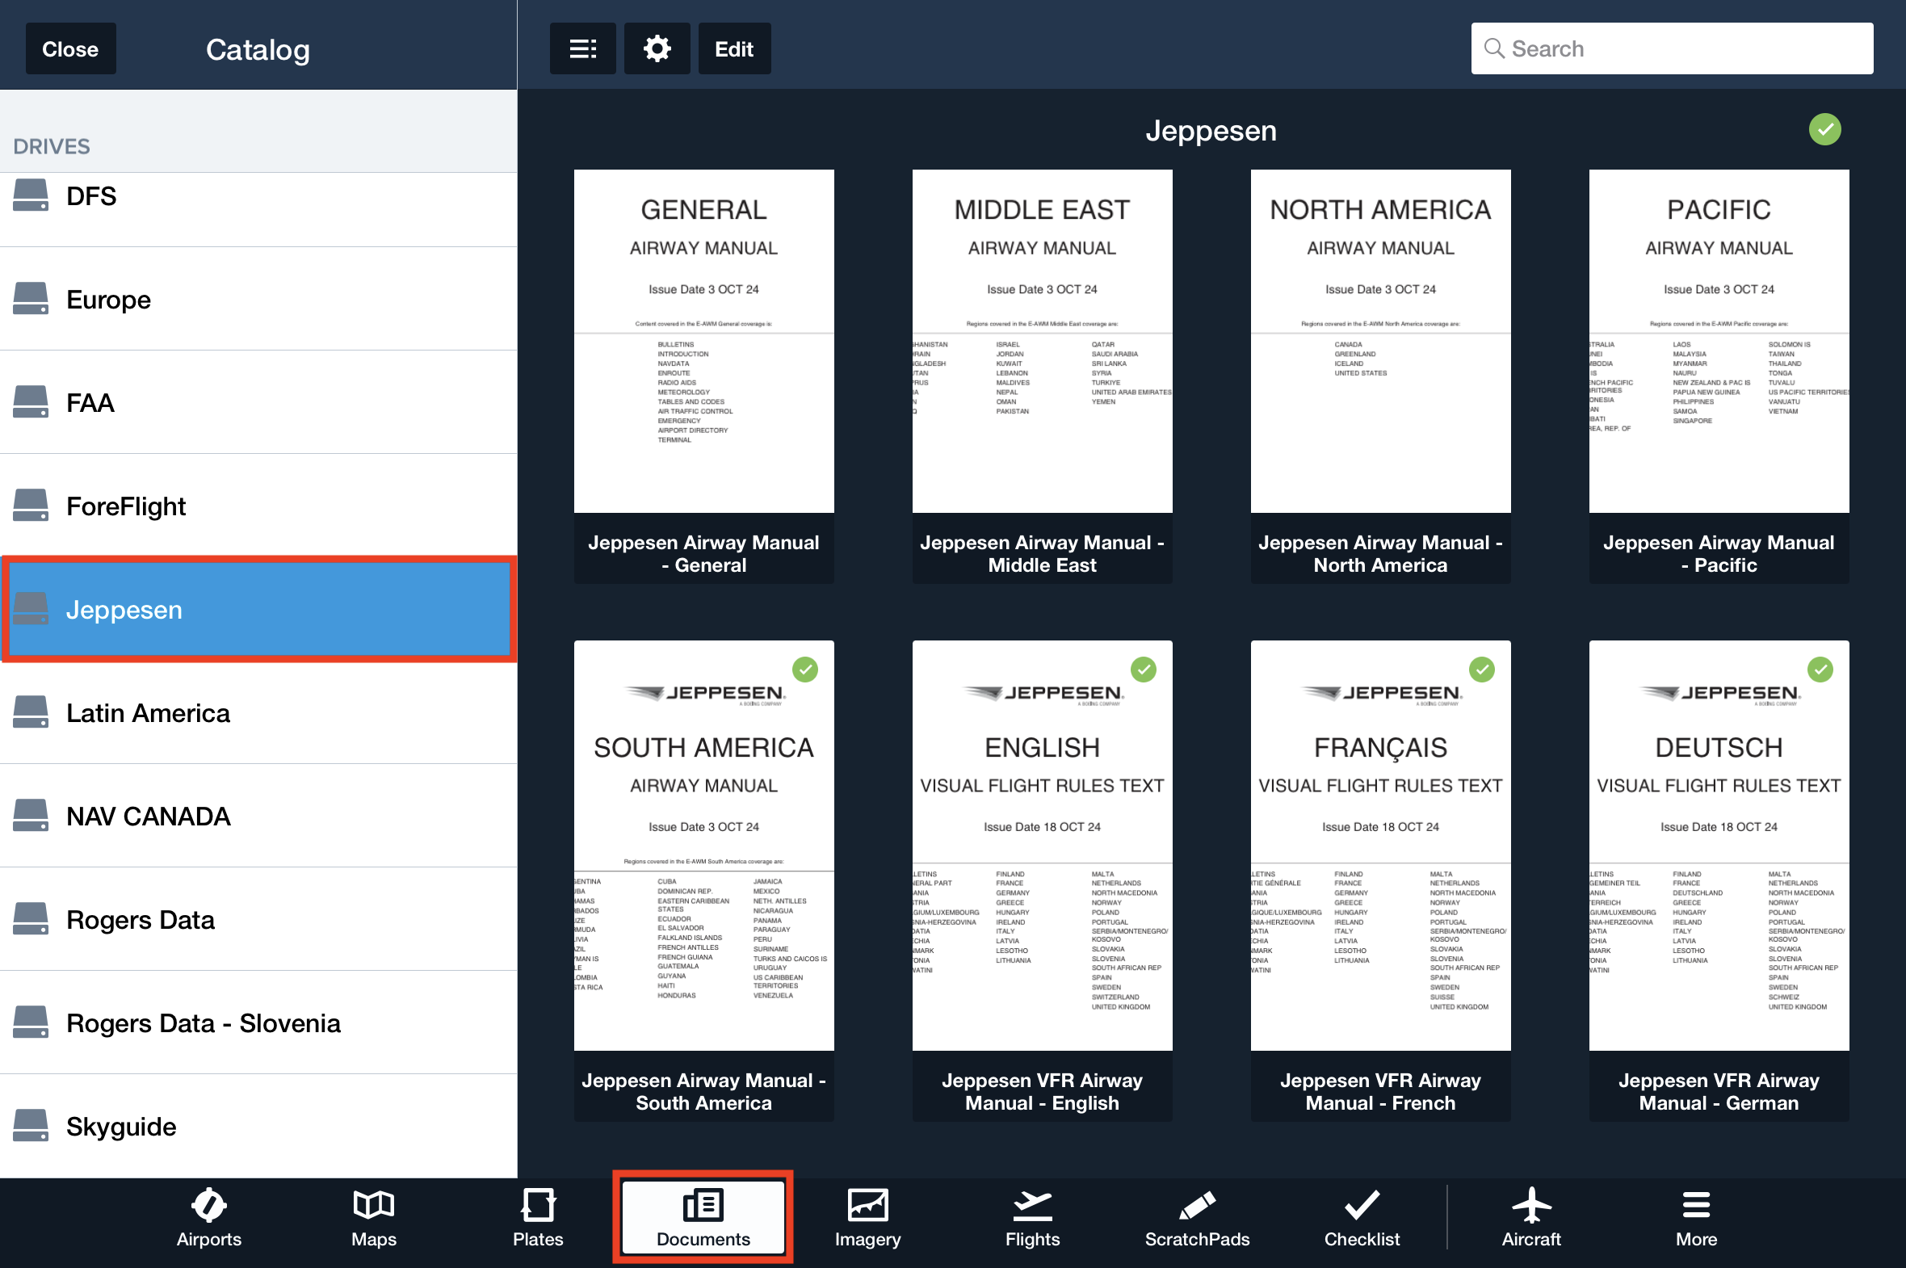Viewport: 1906px width, 1268px height.
Task: Open North America Airway Manual cover
Action: tap(1380, 342)
